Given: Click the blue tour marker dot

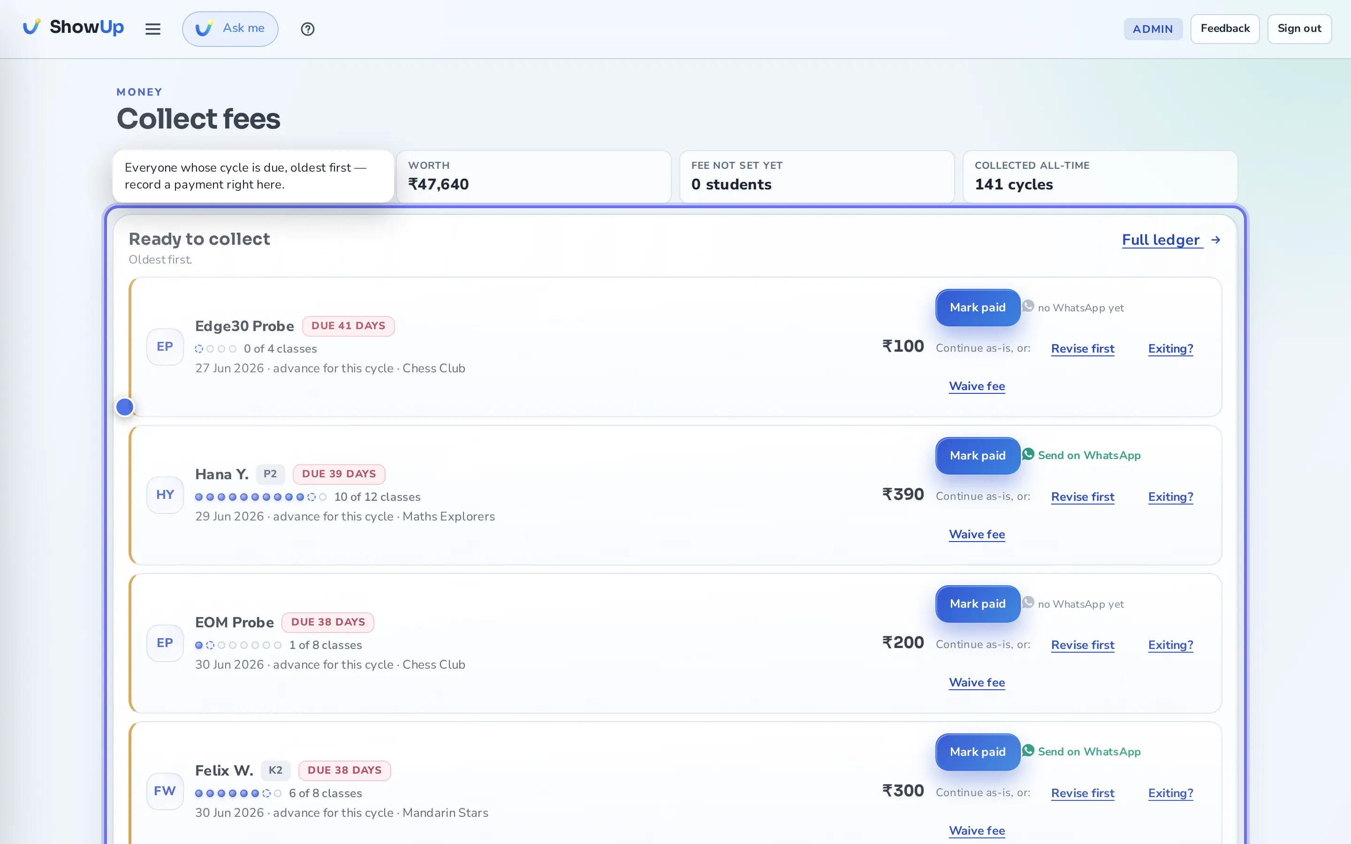Looking at the screenshot, I should pyautogui.click(x=125, y=407).
